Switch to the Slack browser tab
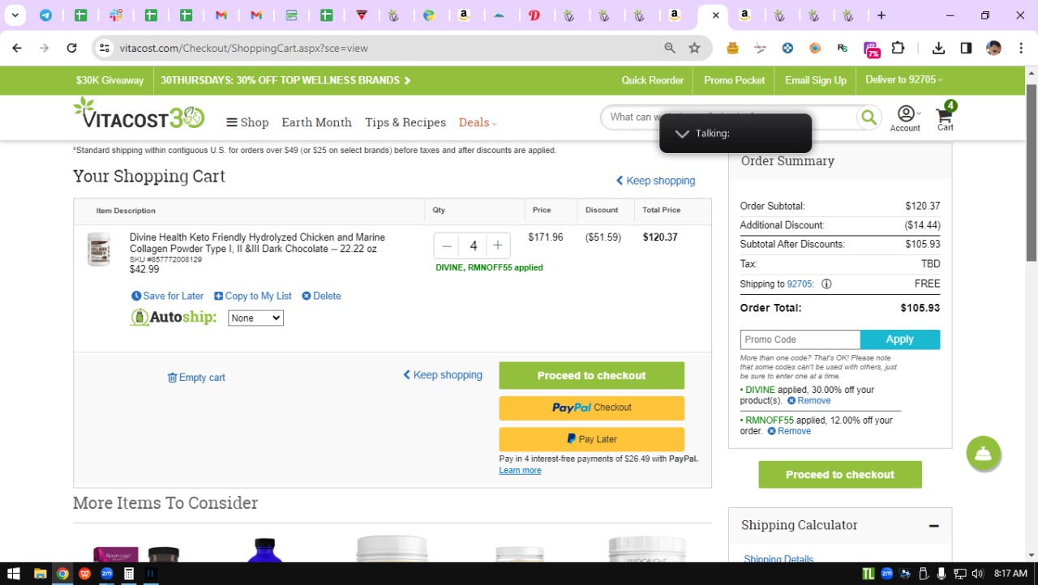 [x=116, y=15]
